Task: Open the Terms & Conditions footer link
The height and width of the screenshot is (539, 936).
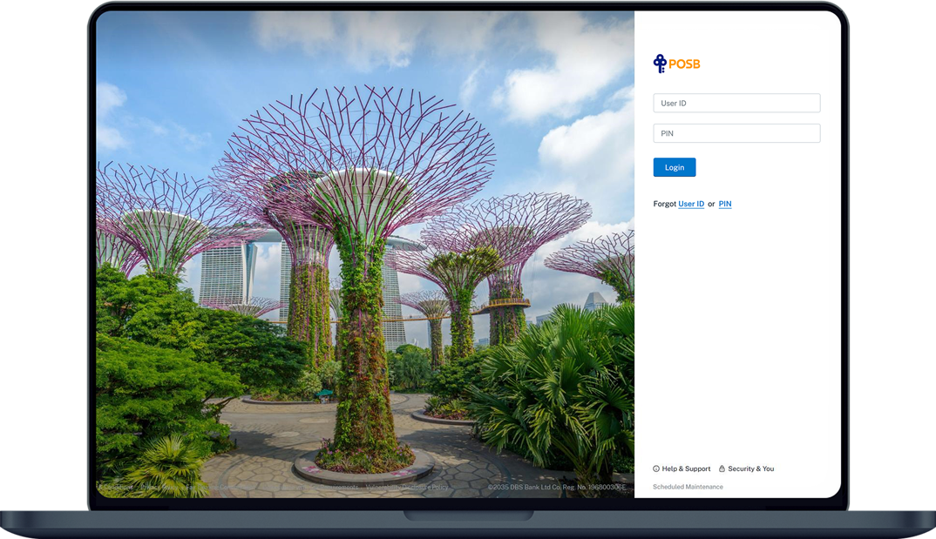Action: [115, 487]
